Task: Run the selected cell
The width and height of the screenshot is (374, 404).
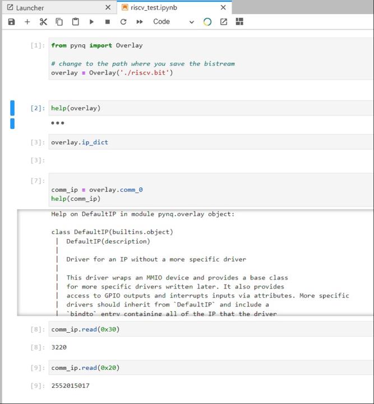Action: 91,22
